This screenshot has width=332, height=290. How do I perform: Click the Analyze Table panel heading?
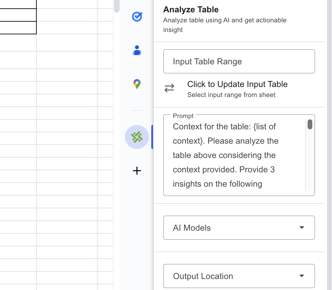point(191,10)
